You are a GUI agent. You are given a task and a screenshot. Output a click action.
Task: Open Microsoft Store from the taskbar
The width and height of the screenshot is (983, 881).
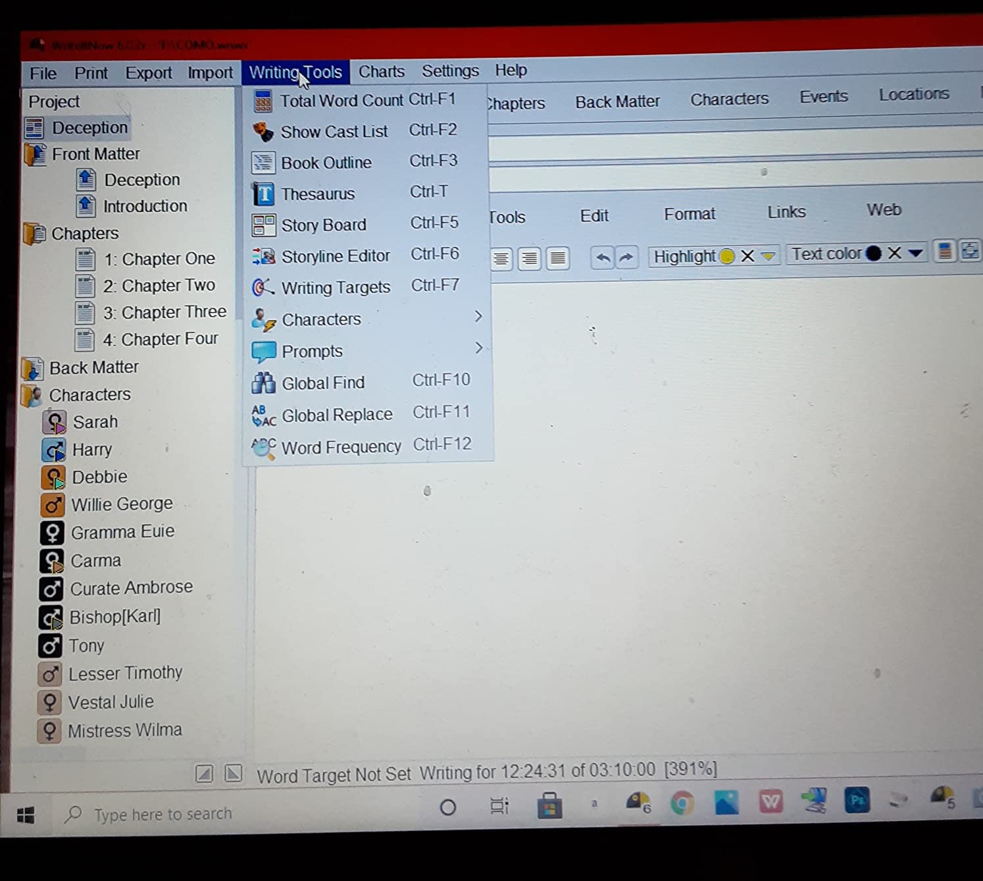pos(549,805)
